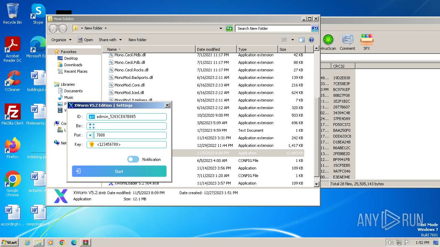Sort by the Date modified column
Viewport: 440px width, 247px height.
point(216,49)
